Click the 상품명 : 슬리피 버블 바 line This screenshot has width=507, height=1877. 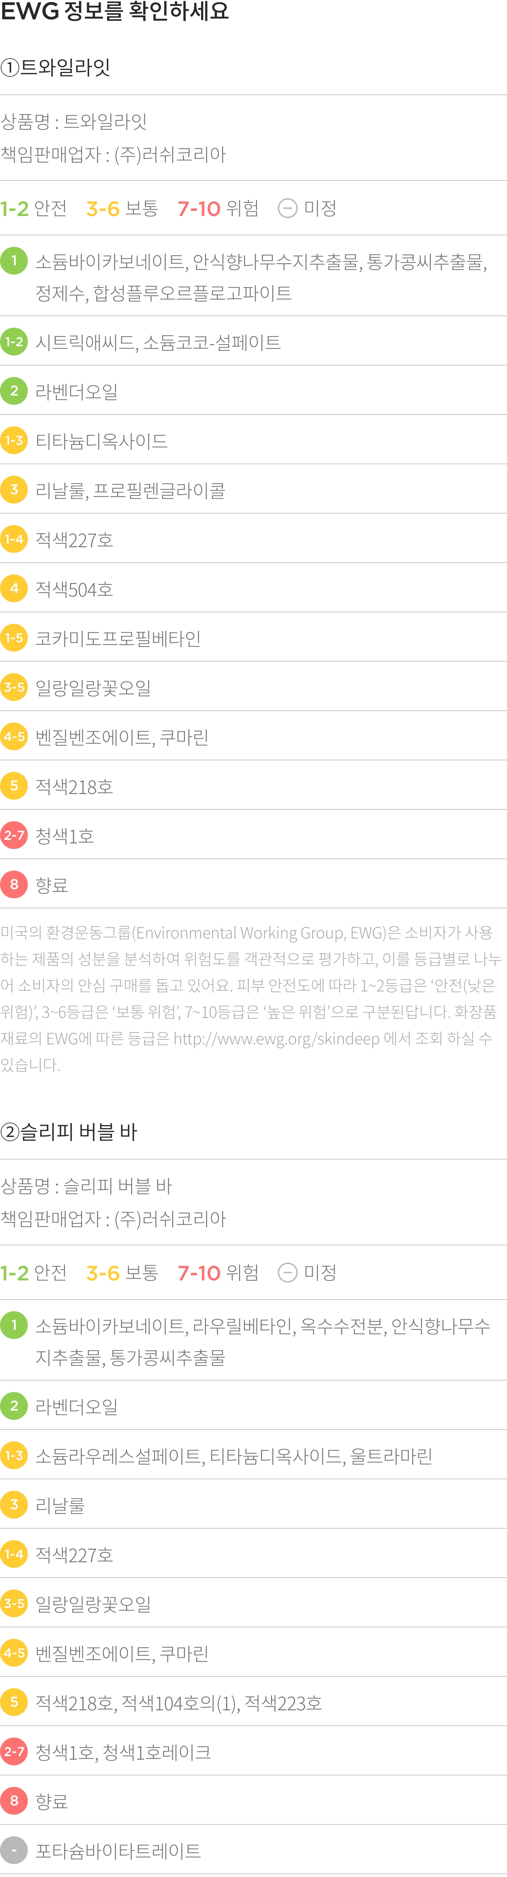pos(86,1186)
